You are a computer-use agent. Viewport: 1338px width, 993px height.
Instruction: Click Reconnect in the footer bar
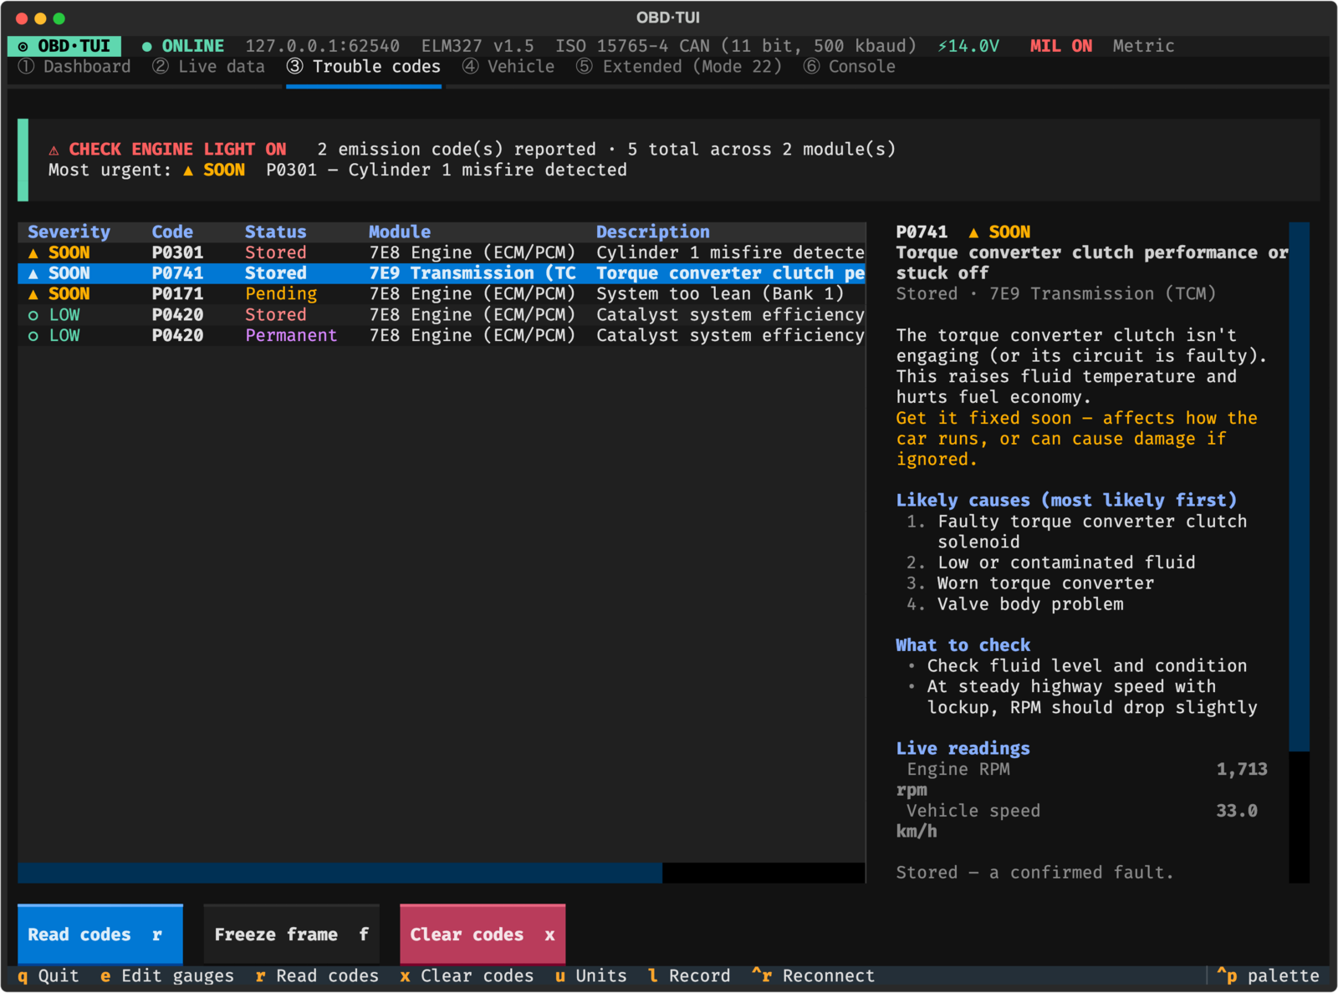coord(813,975)
